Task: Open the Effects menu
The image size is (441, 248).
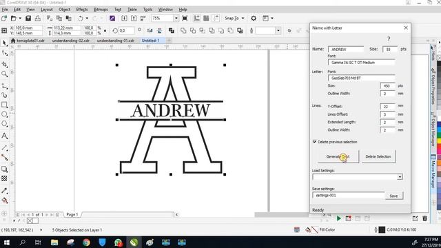Action: [x=82, y=10]
